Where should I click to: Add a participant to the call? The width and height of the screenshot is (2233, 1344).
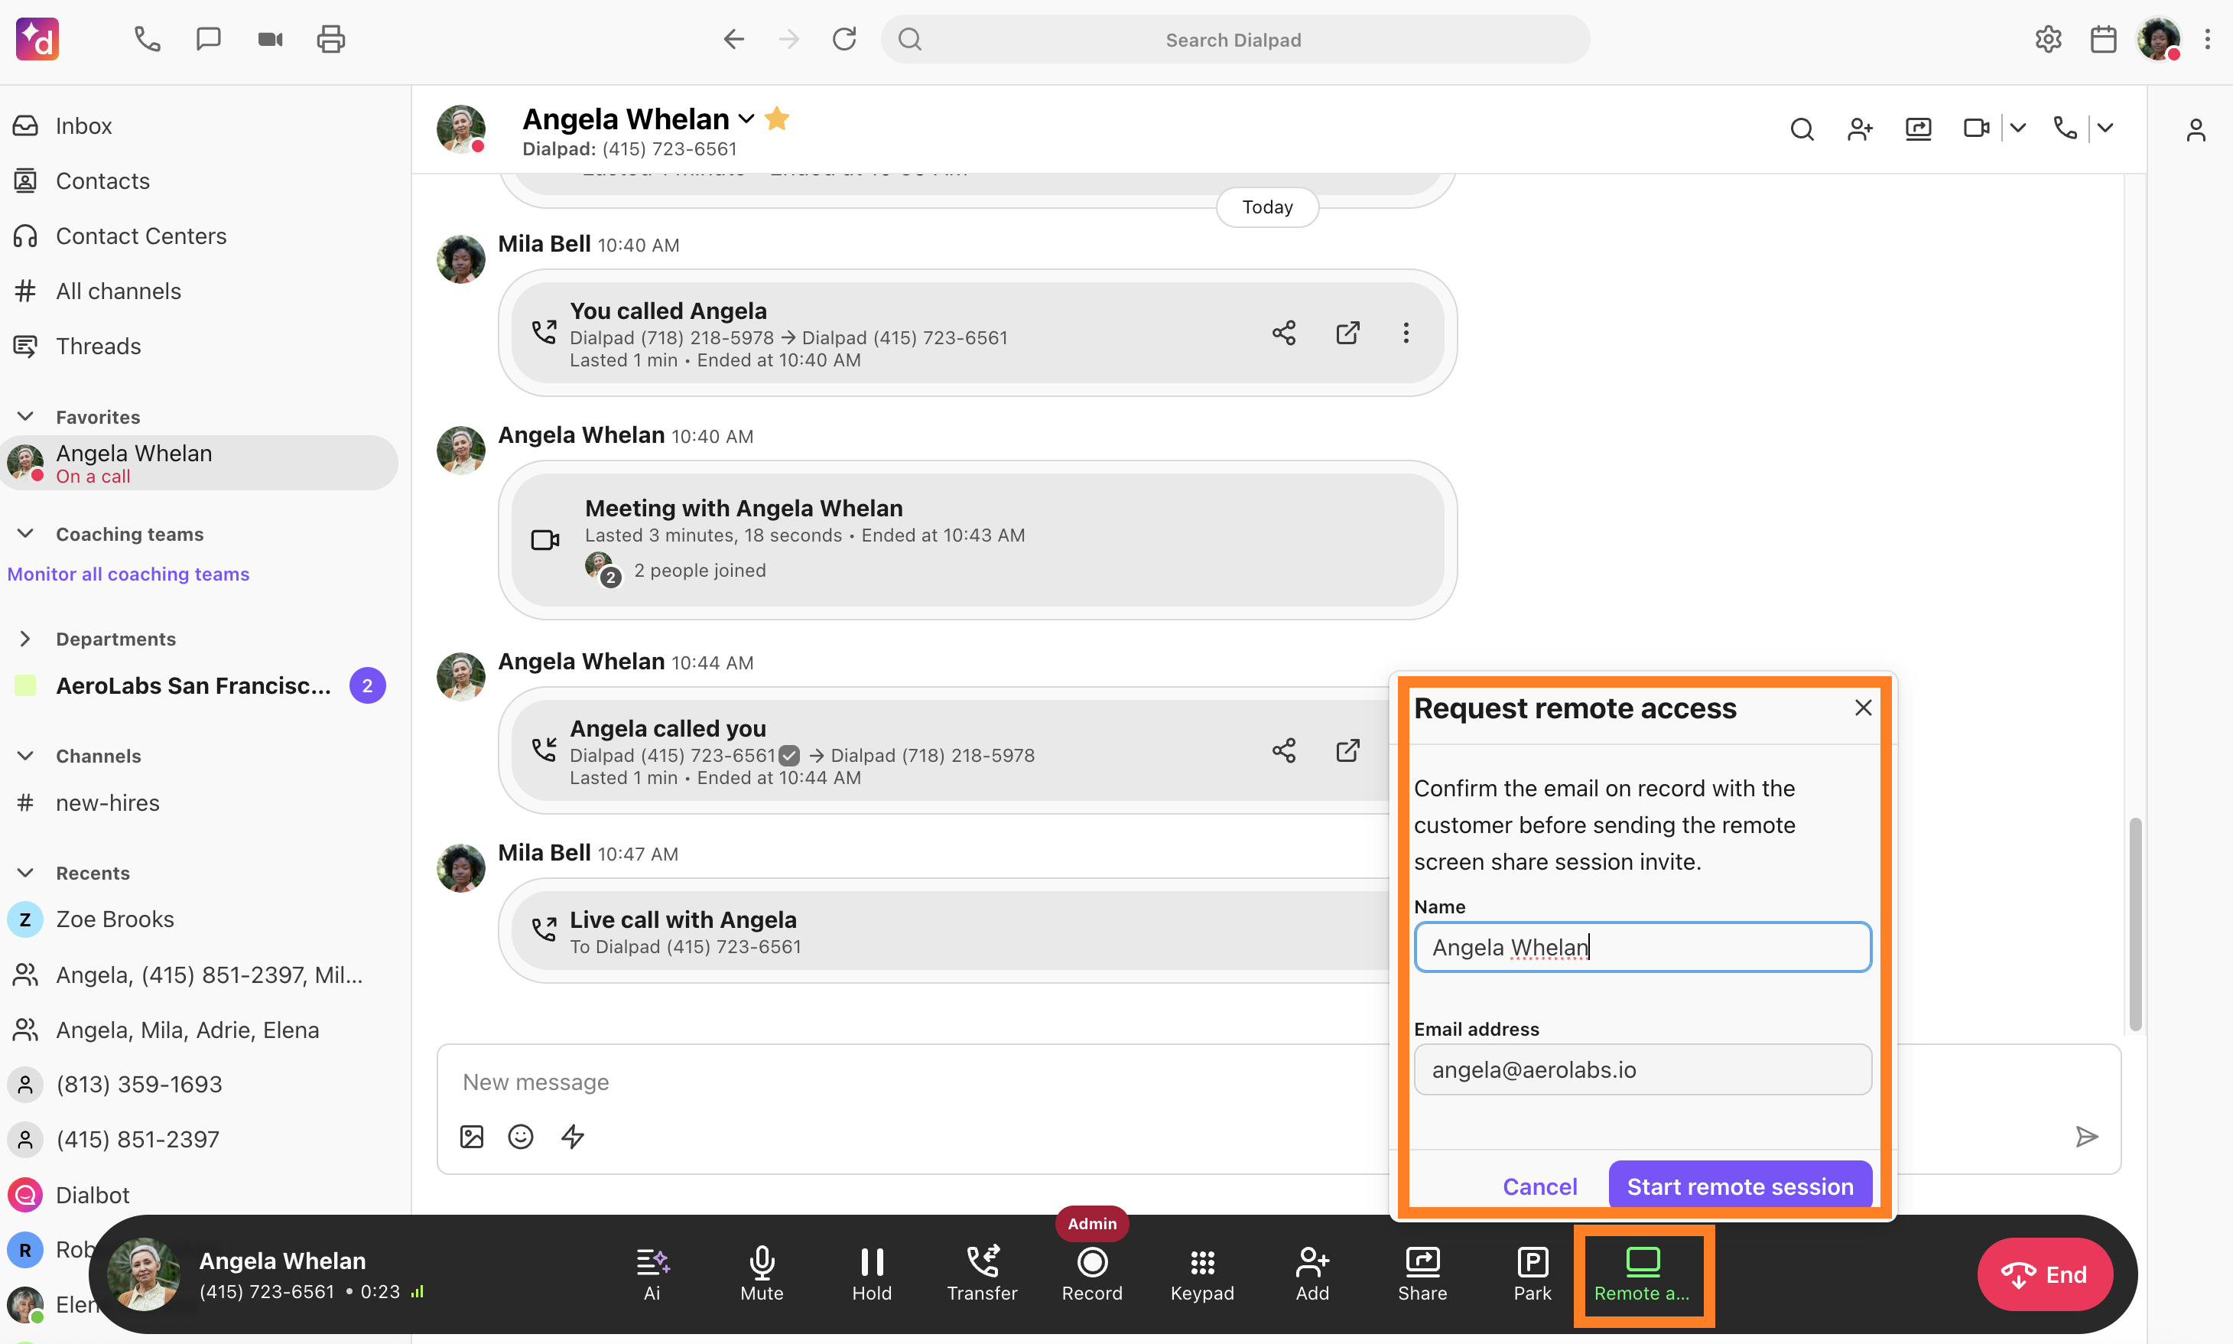click(1312, 1274)
